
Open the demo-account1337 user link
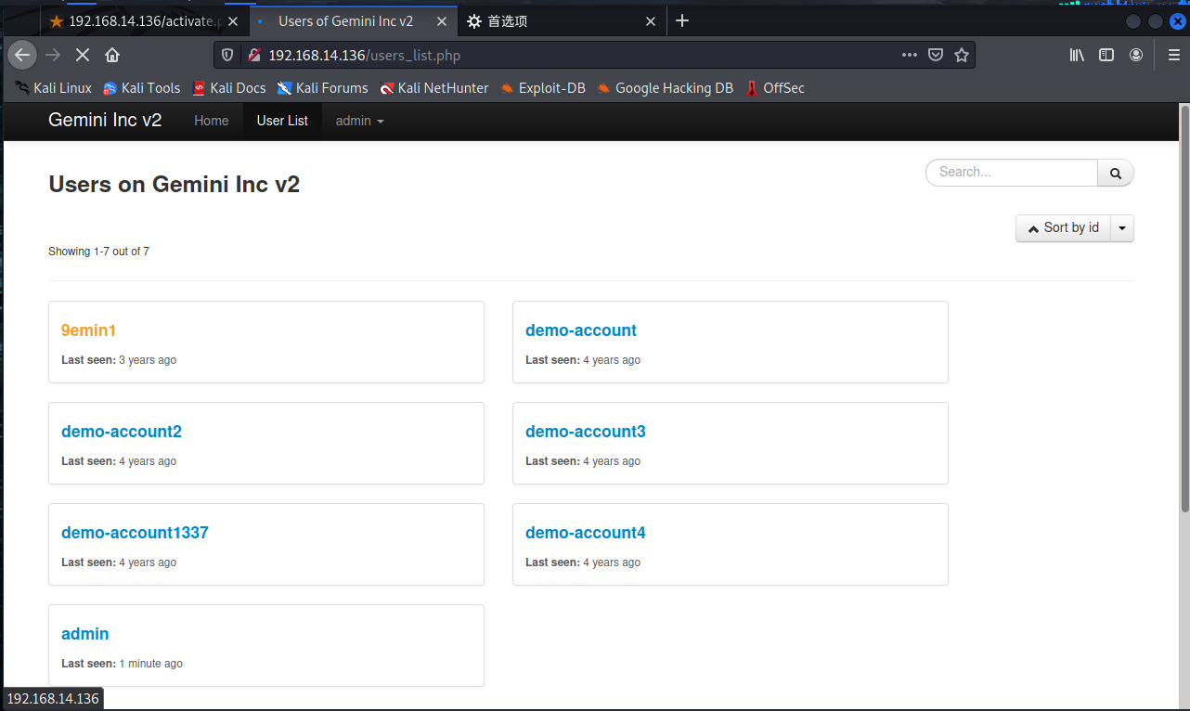(x=135, y=533)
